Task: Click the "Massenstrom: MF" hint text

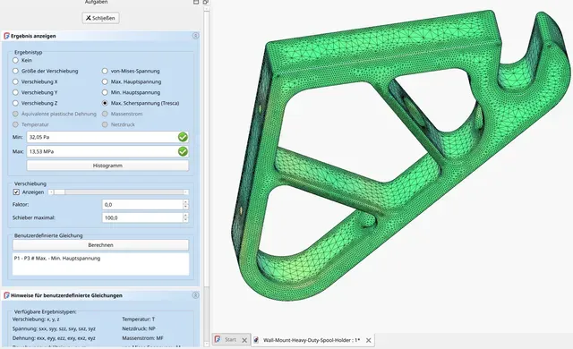Action: (x=143, y=338)
